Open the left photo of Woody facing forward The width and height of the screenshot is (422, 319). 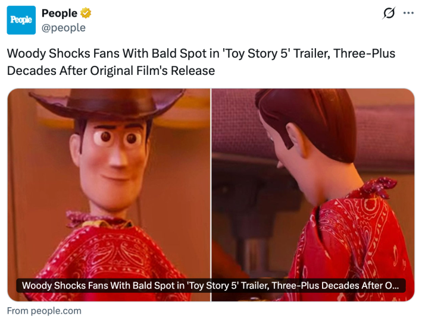(x=109, y=195)
